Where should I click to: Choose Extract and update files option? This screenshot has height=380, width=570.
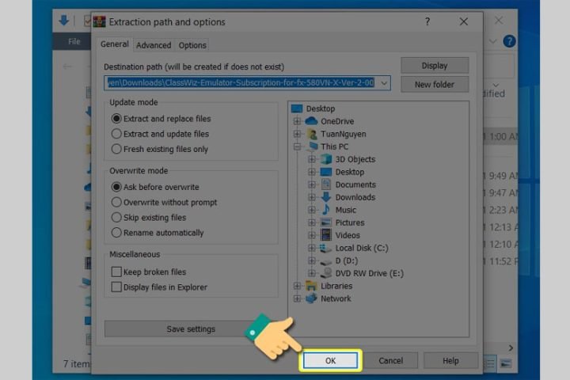[117, 134]
